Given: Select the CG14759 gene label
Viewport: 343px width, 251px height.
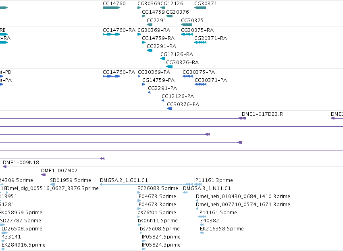Looking at the screenshot, I should point(153,12).
